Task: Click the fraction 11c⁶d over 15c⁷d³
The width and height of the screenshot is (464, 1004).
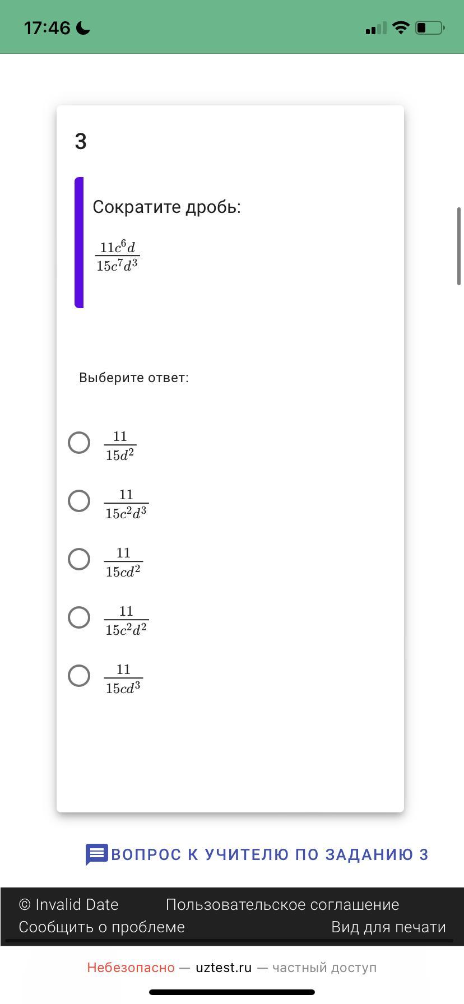Action: [117, 257]
